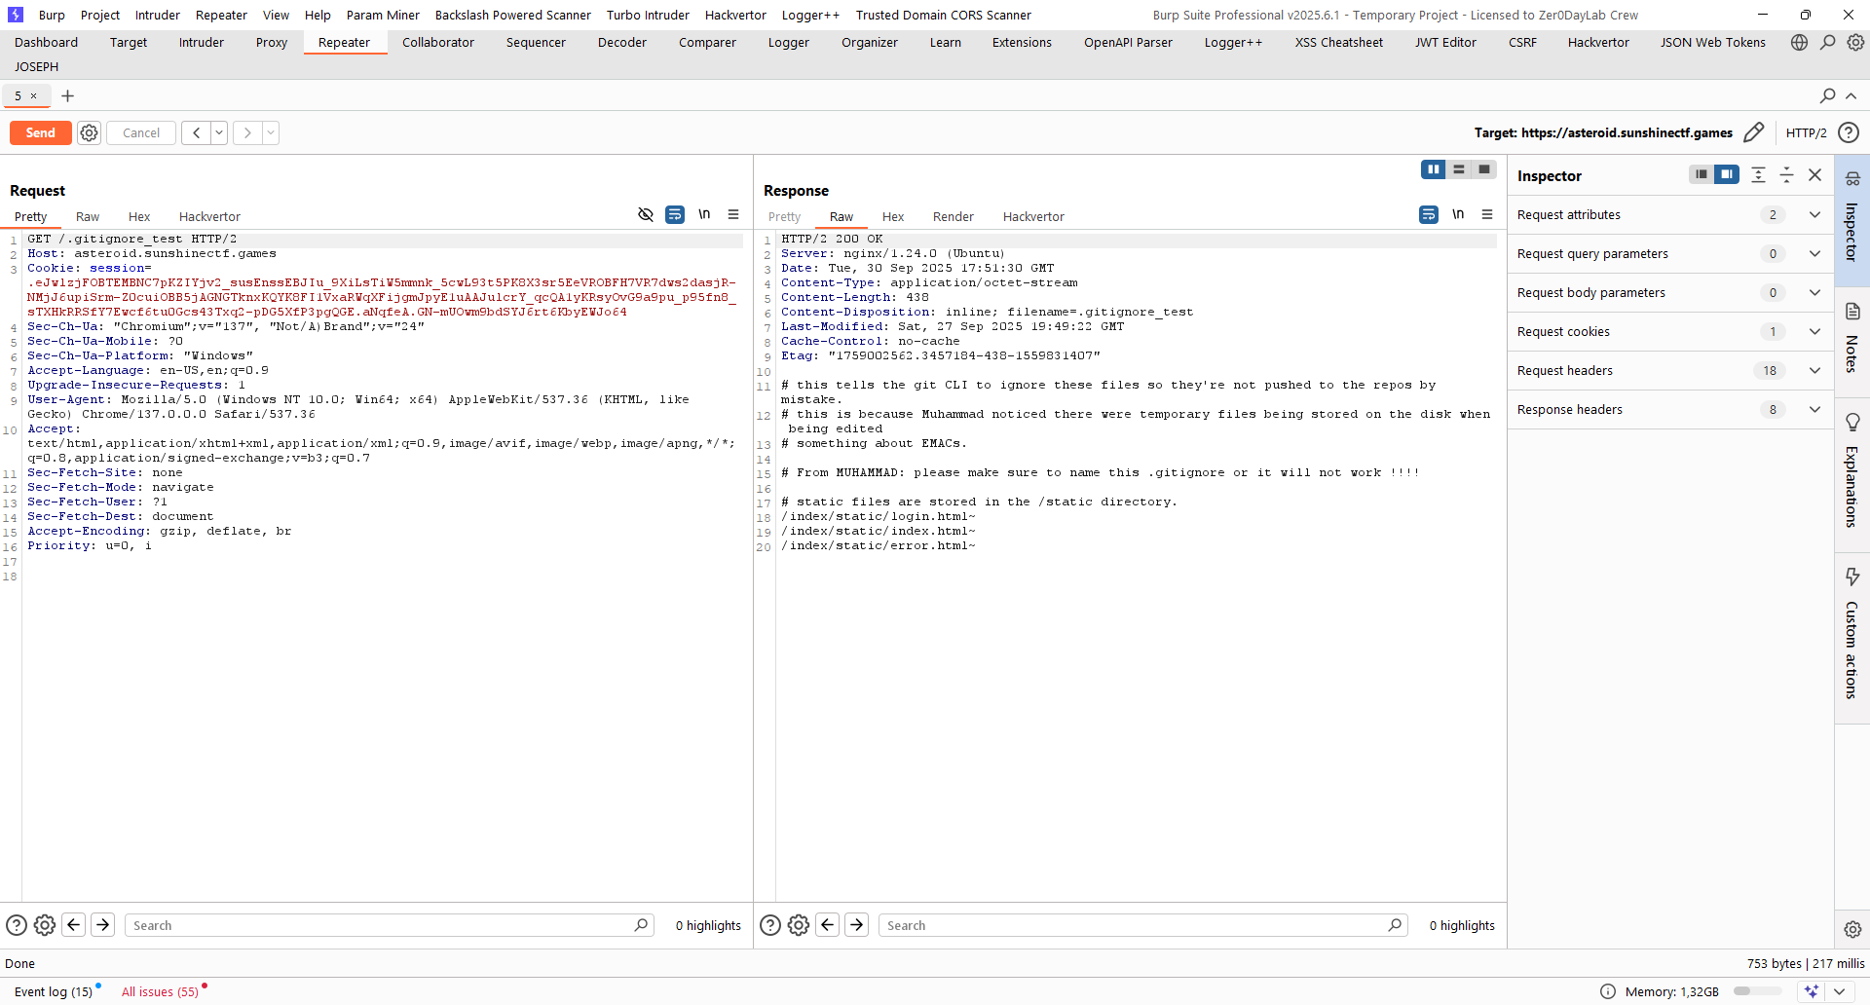Image resolution: width=1870 pixels, height=1005 pixels.
Task: Switch Request view to Hex
Action: point(139,216)
